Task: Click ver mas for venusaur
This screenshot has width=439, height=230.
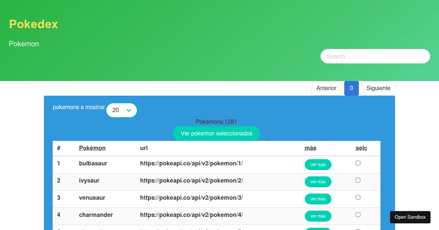Action: [x=318, y=199]
